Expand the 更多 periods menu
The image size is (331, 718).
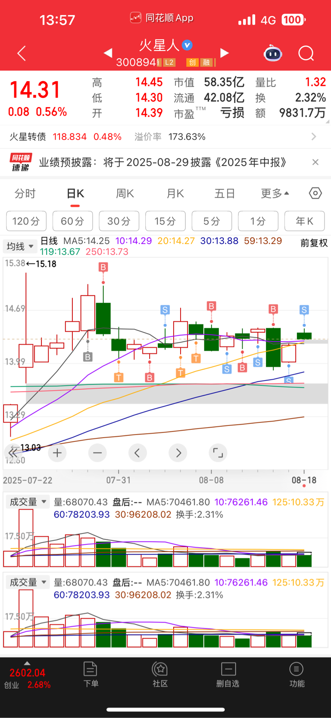pyautogui.click(x=275, y=193)
